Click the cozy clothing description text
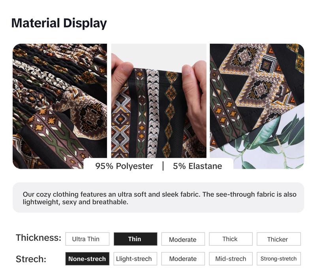 (x=160, y=198)
